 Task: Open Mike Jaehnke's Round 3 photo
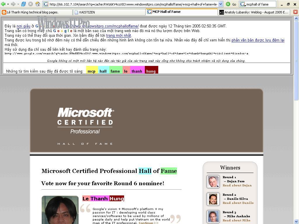(213, 217)
